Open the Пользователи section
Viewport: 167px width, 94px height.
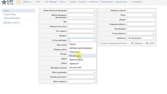(107, 2)
